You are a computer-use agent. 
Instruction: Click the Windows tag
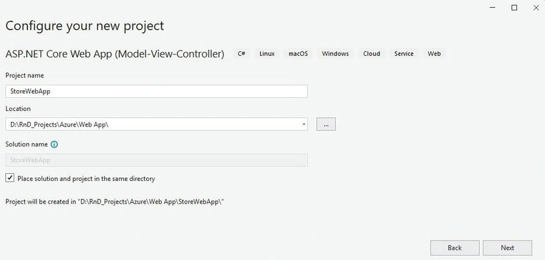[x=335, y=54]
